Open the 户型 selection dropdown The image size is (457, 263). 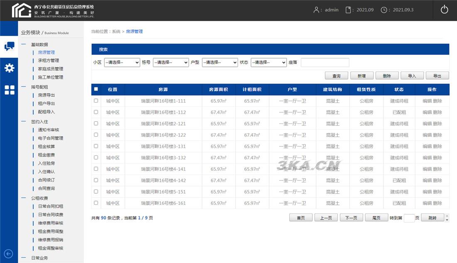pos(220,62)
